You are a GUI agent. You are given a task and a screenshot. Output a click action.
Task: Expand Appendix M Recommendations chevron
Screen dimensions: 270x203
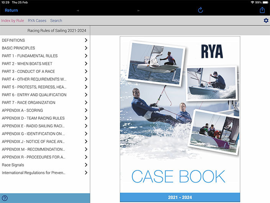(86, 149)
